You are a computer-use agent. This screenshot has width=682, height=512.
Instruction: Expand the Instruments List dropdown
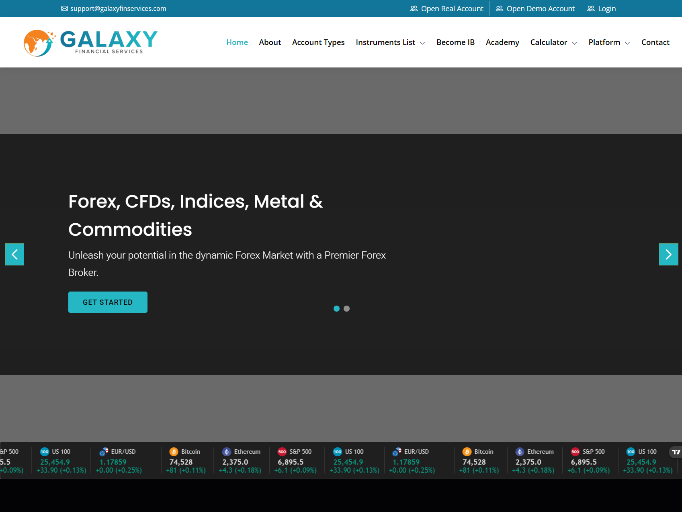[x=390, y=42]
